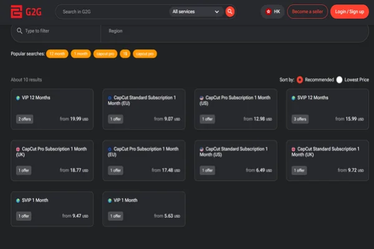
Task: Click the price from 9.72 USD
Action: [x=350, y=171]
